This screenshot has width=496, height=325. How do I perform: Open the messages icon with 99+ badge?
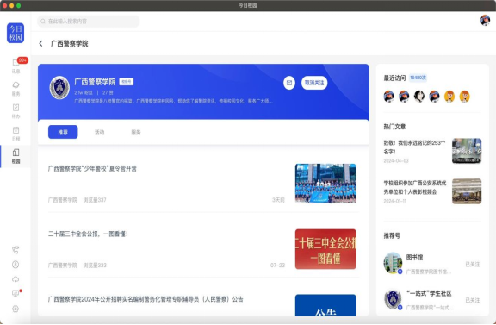[x=15, y=66]
